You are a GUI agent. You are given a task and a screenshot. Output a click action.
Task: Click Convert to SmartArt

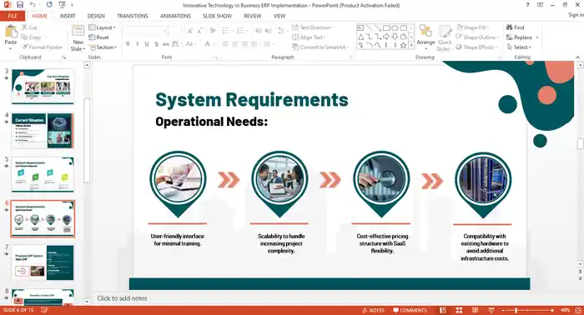click(x=320, y=47)
